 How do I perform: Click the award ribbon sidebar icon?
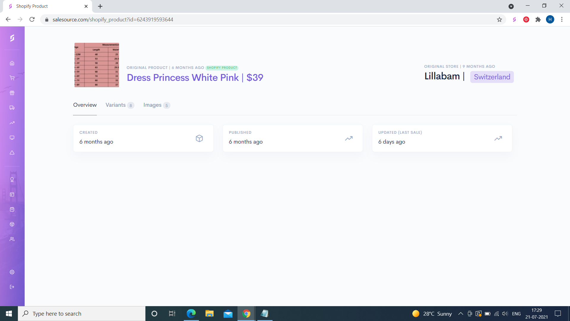[x=12, y=180]
